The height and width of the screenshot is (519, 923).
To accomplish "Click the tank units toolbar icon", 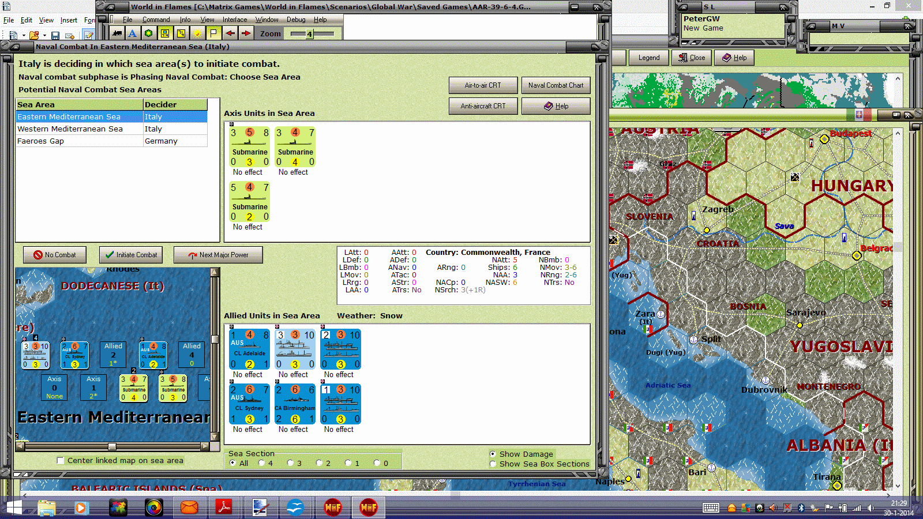I will [x=117, y=33].
